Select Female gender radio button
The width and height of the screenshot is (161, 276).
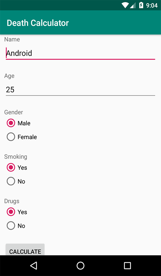point(11,137)
